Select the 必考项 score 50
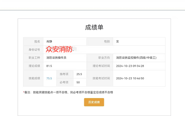Viewport: 185px width, 116px height. 78,82
